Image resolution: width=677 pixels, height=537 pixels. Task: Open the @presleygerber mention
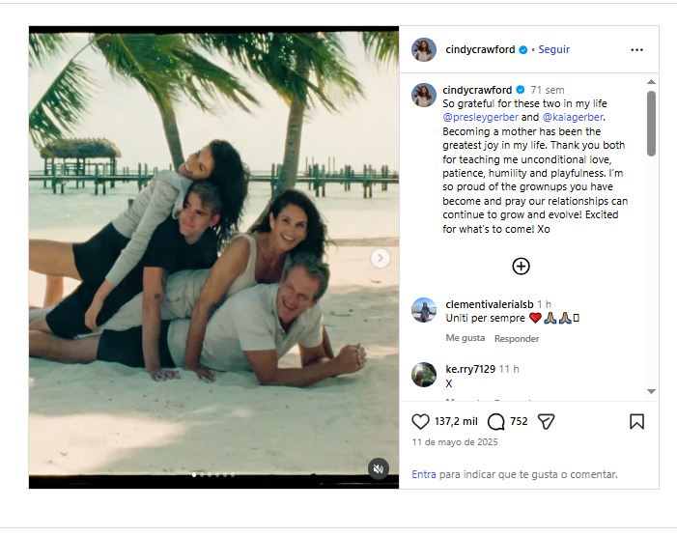click(480, 117)
